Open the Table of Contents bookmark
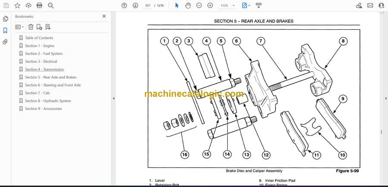Image resolution: width=388 pixels, height=187 pixels. click(39, 38)
